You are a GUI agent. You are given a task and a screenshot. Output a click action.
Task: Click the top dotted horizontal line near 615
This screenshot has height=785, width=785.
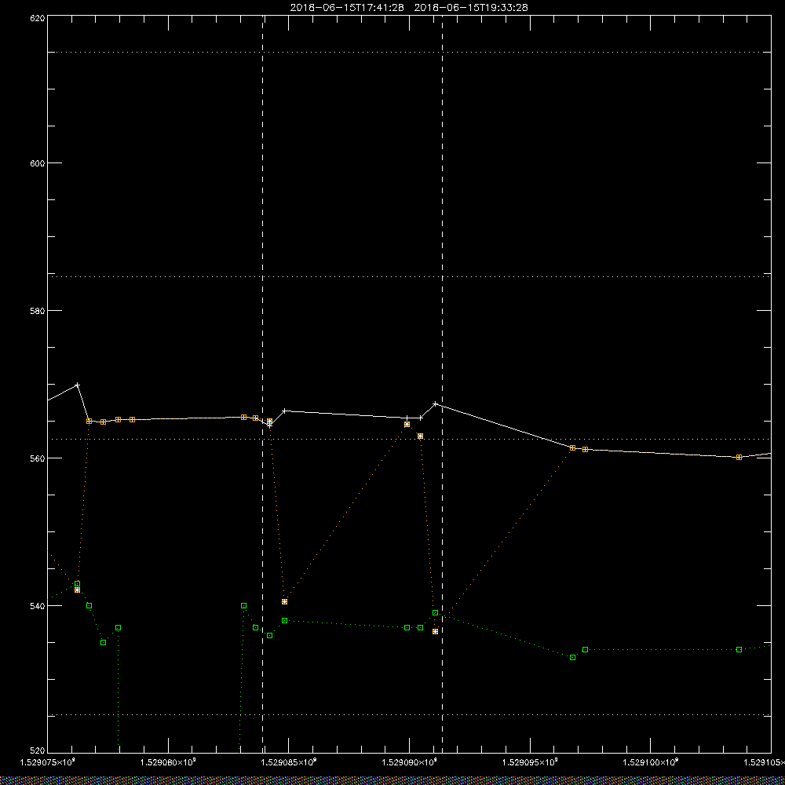(x=409, y=52)
